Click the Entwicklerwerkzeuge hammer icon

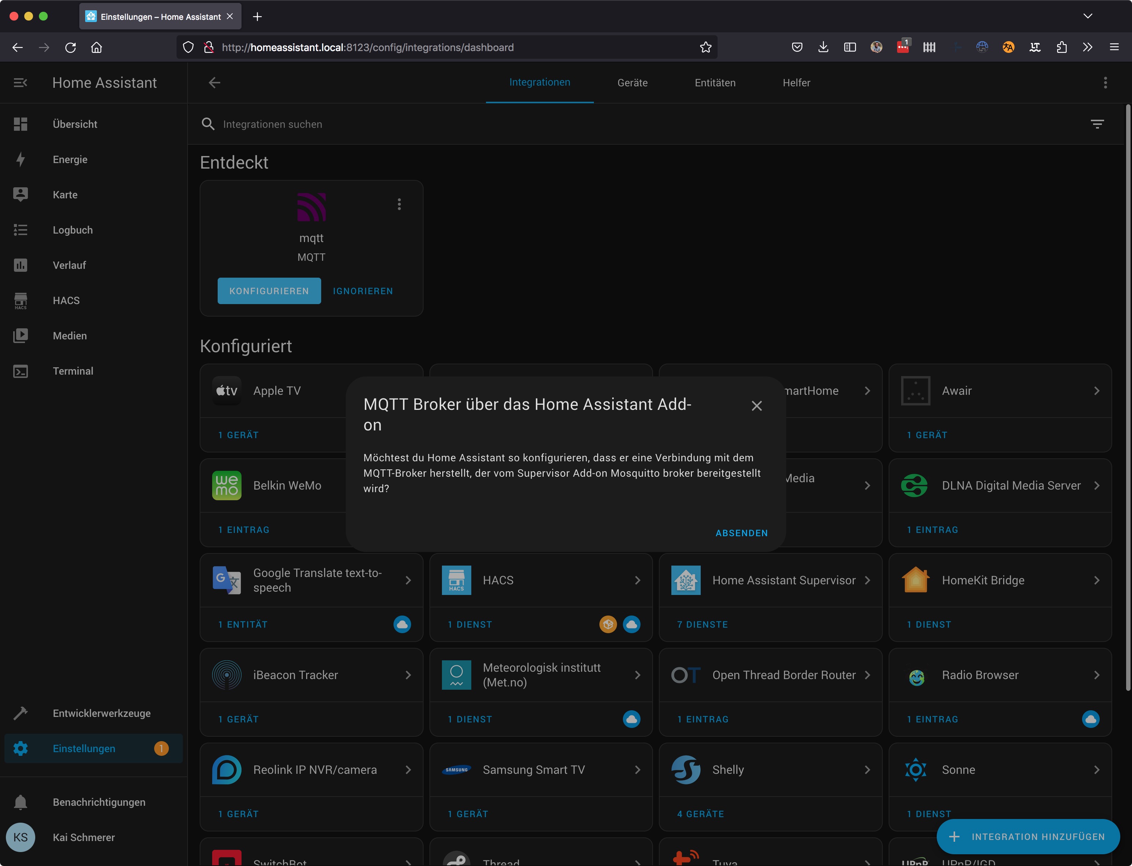click(x=21, y=714)
